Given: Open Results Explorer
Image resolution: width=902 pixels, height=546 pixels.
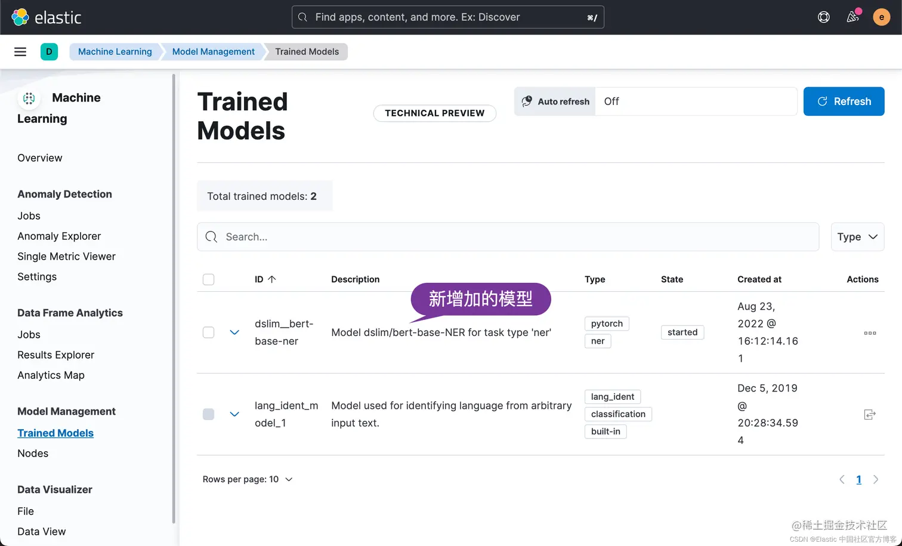Looking at the screenshot, I should click(x=55, y=355).
